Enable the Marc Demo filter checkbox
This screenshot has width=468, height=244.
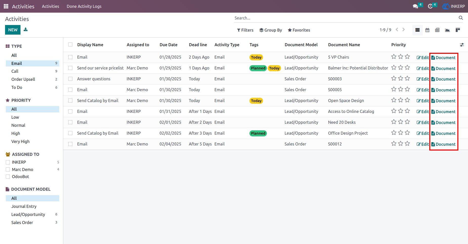[8, 169]
